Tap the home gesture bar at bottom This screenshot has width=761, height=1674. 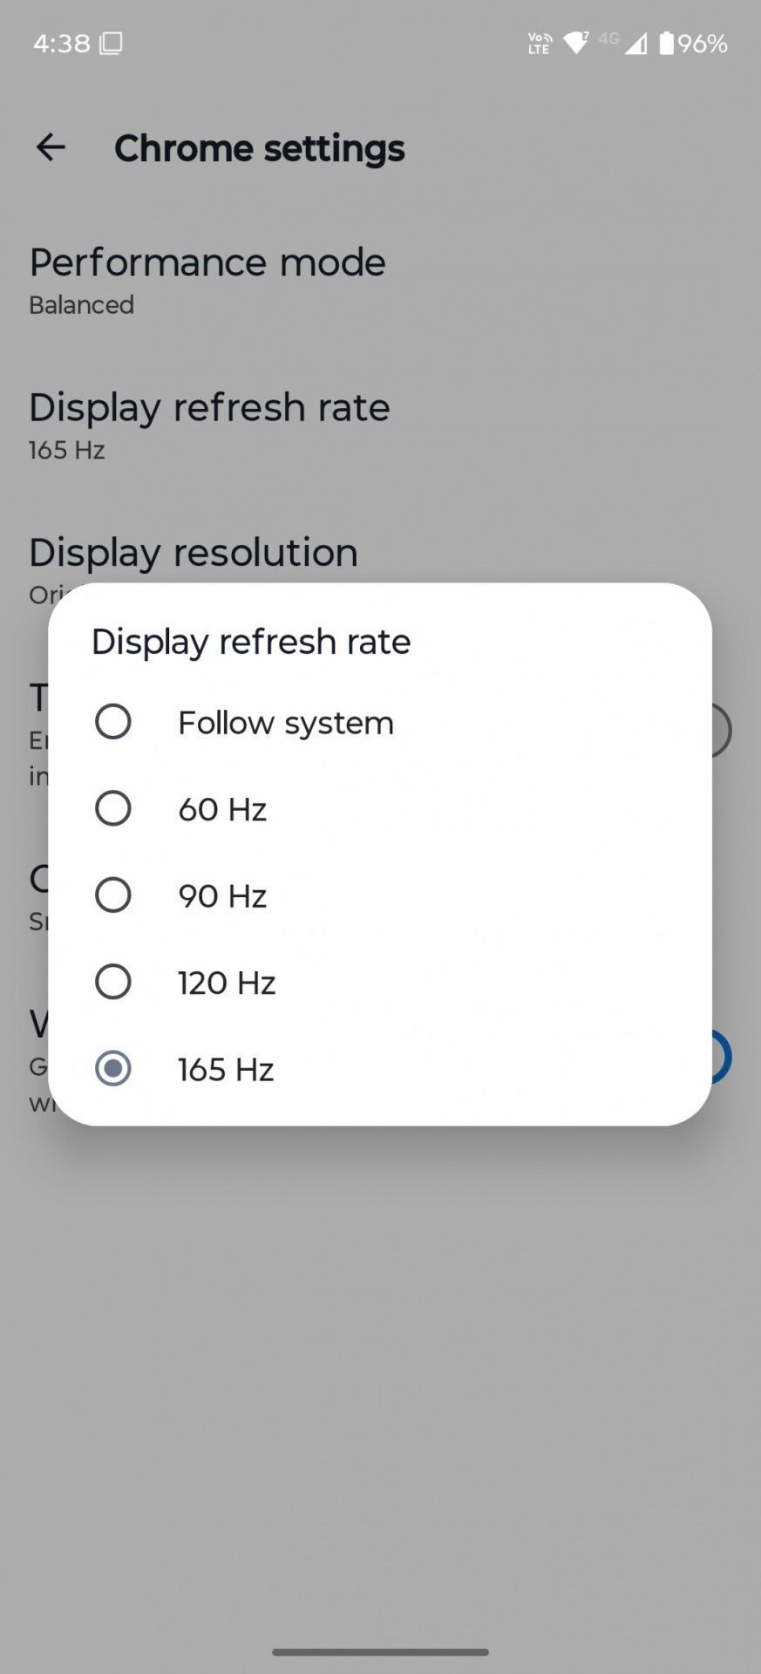380,1651
